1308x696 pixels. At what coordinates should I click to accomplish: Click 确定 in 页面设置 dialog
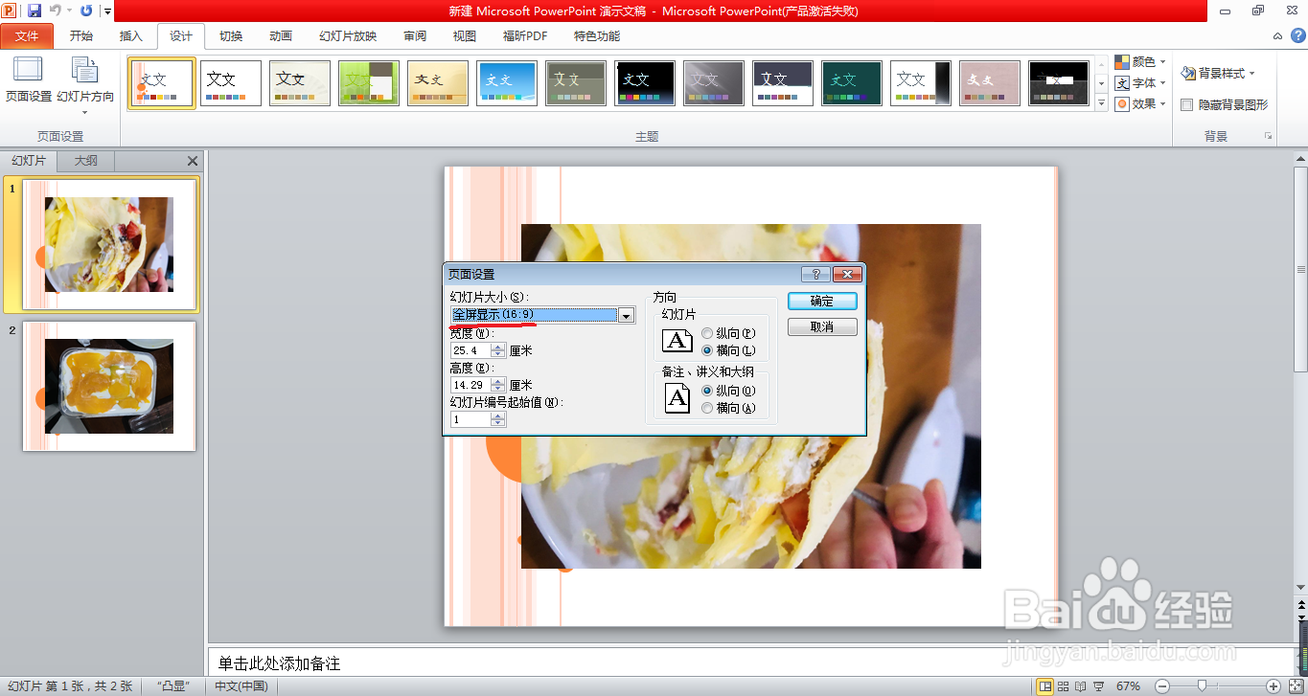[x=822, y=301]
